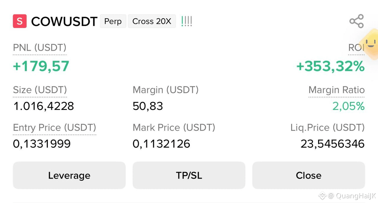378x203 pixels.
Task: Open the Leverage settings button
Action: coord(69,175)
